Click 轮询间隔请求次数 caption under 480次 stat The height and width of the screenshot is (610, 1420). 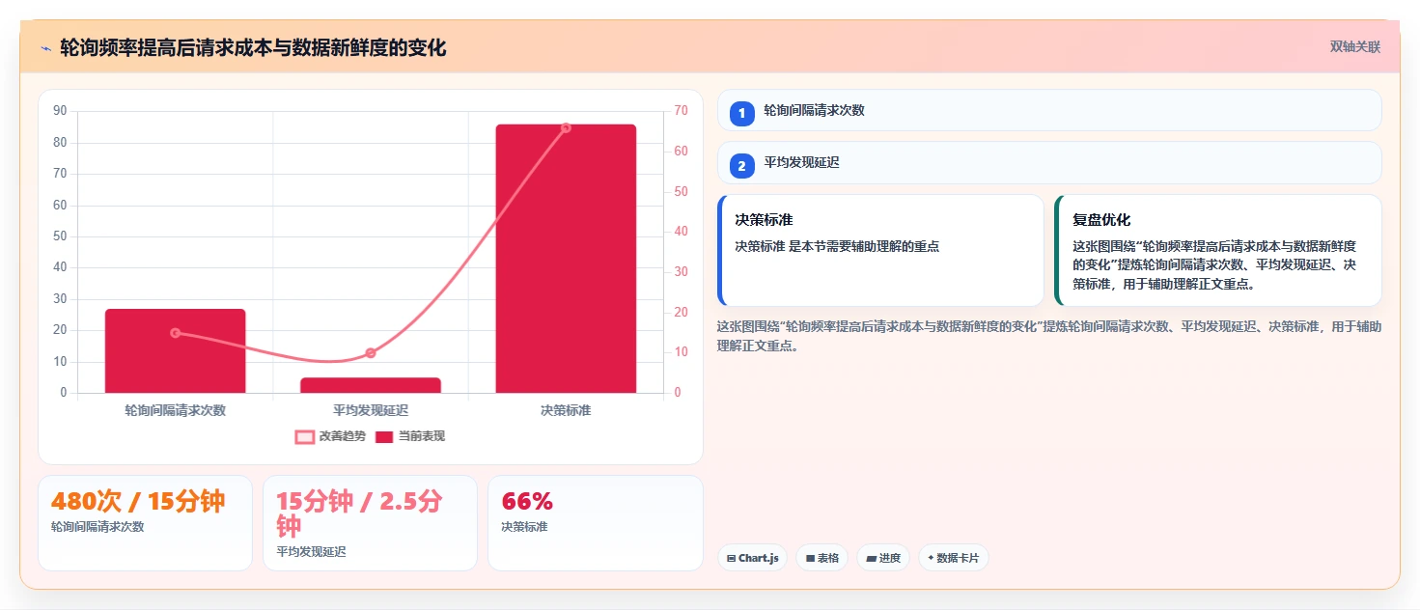coord(97,527)
